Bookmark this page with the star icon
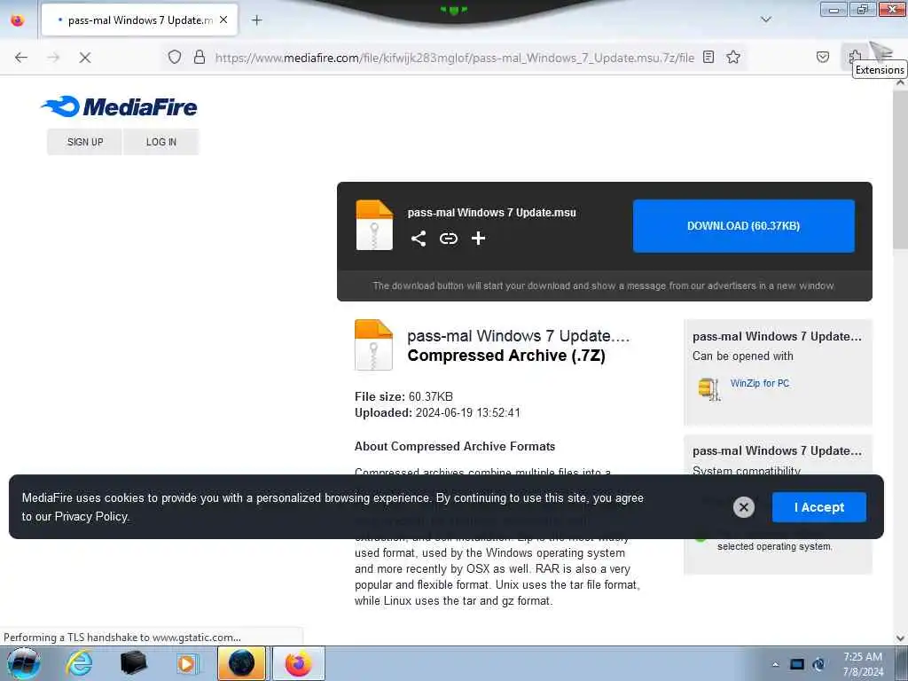The width and height of the screenshot is (908, 681). coord(733,57)
